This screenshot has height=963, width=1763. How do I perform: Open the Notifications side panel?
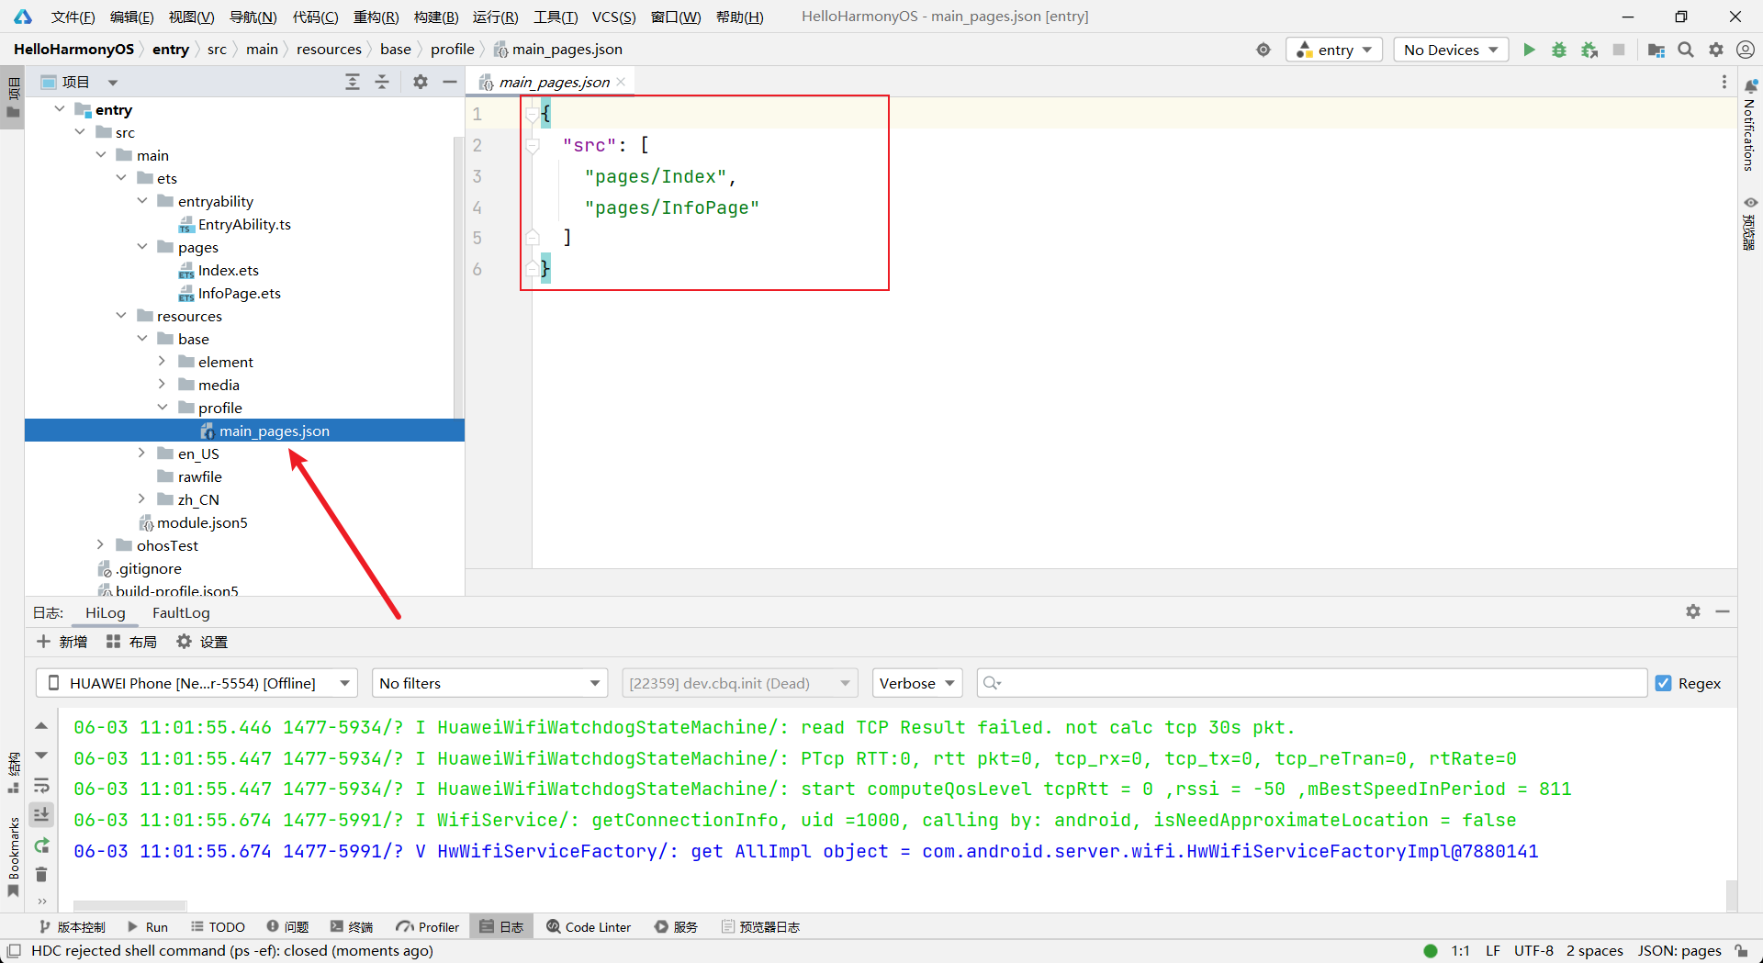(1749, 125)
